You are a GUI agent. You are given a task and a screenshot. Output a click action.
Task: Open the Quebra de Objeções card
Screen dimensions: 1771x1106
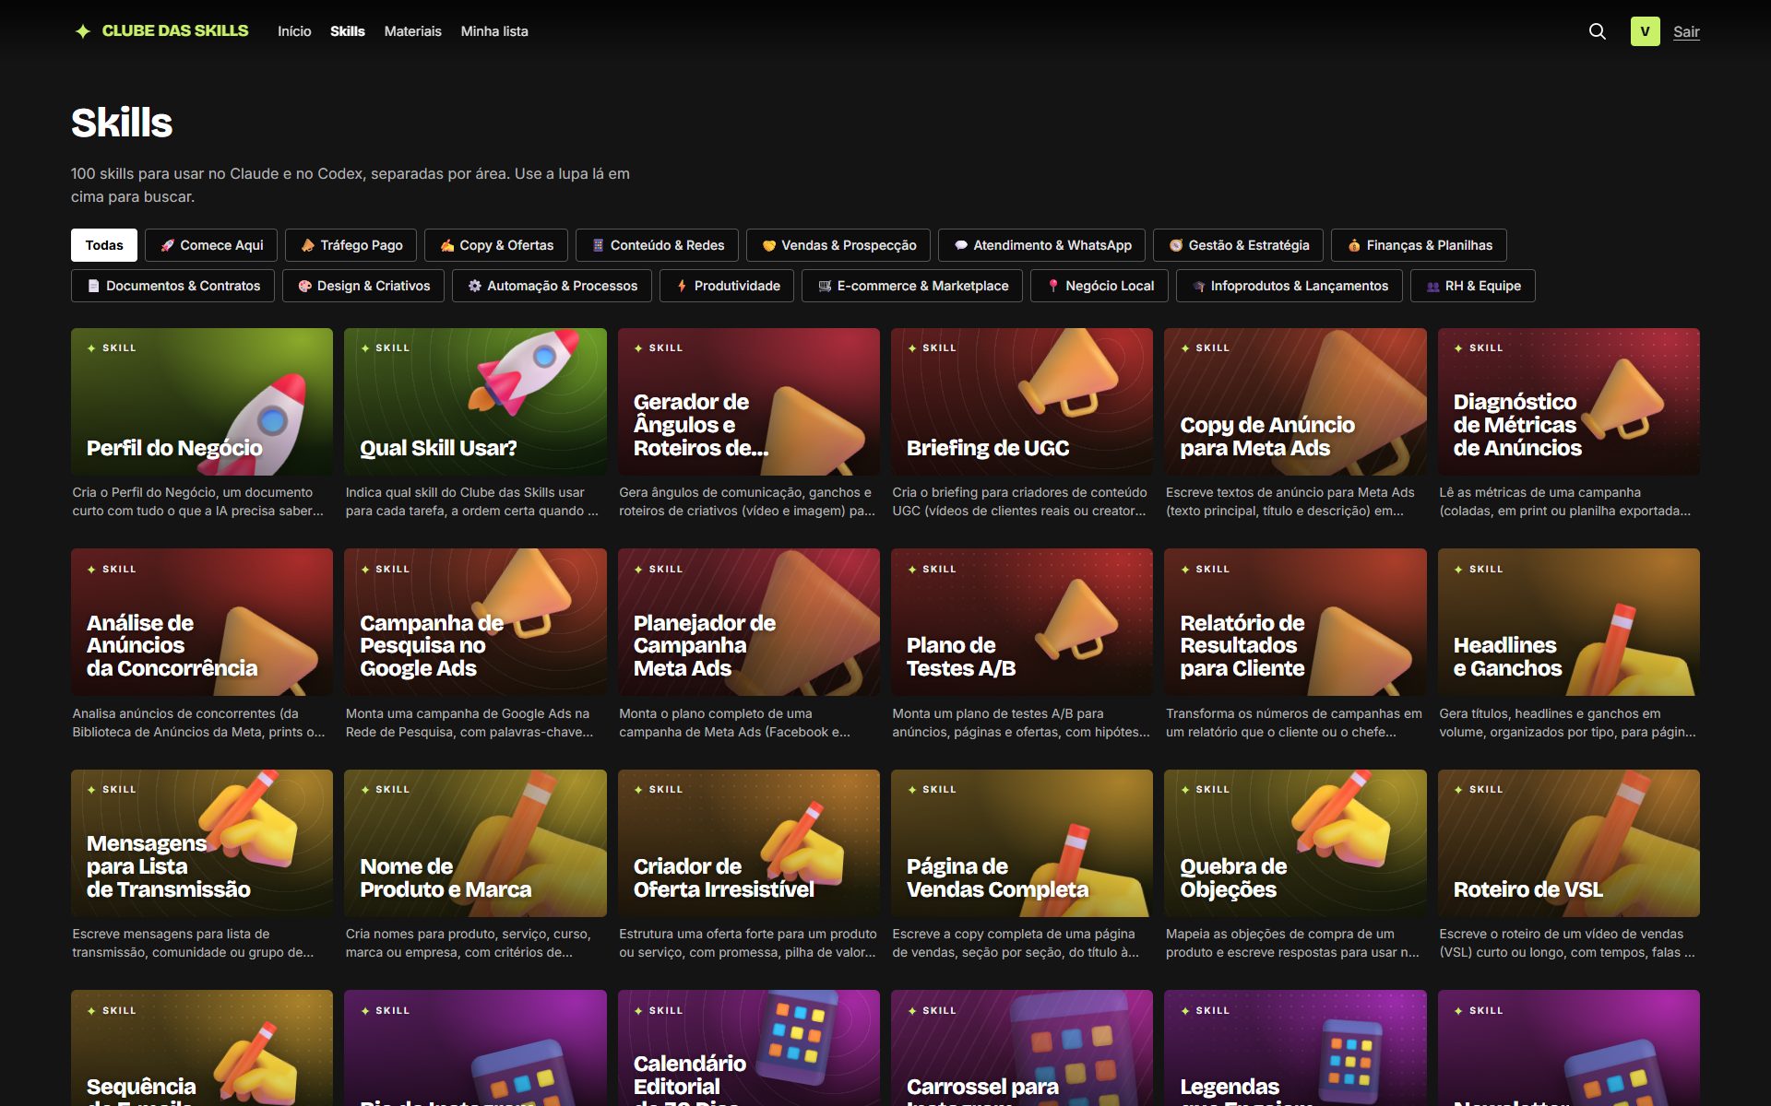pos(1295,843)
